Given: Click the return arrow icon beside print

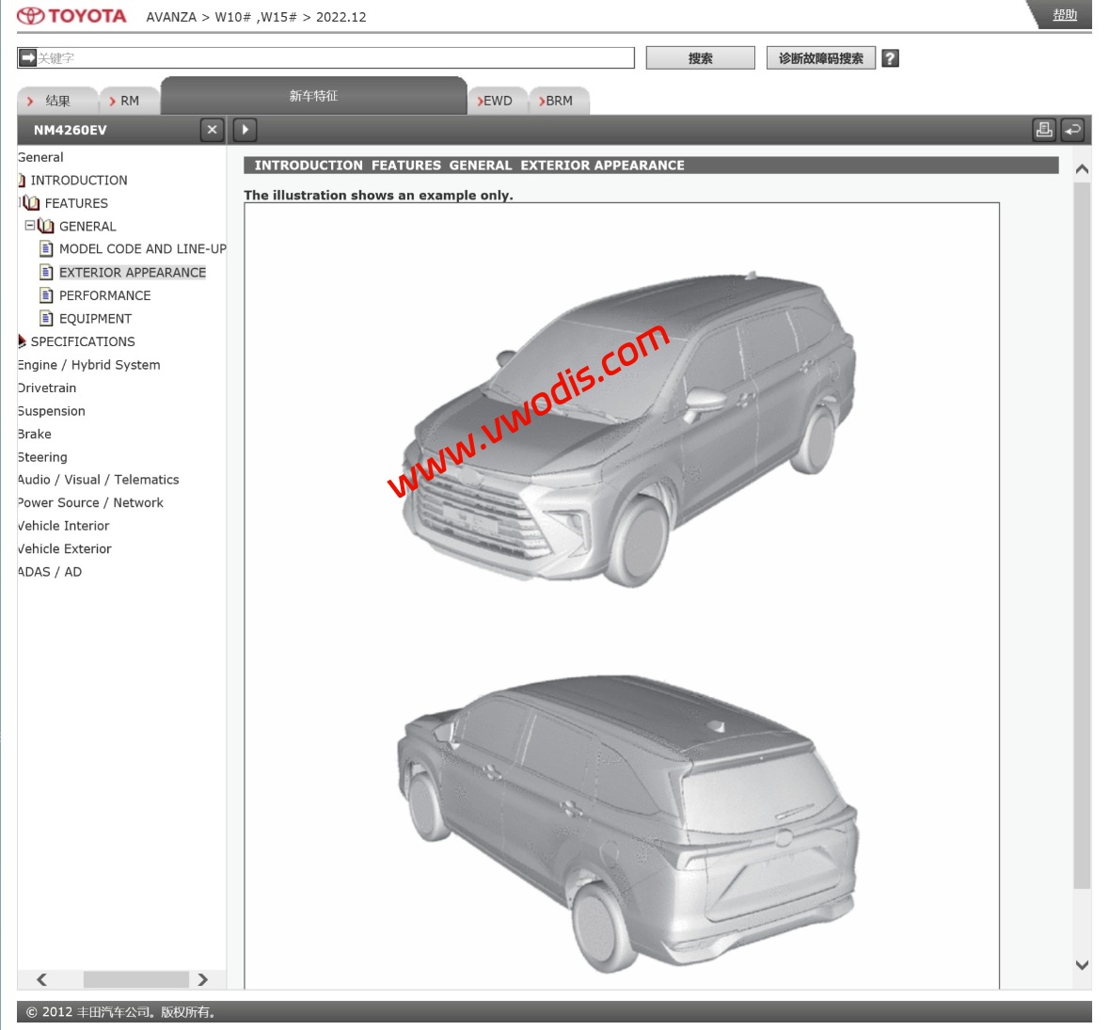Looking at the screenshot, I should tap(1071, 130).
